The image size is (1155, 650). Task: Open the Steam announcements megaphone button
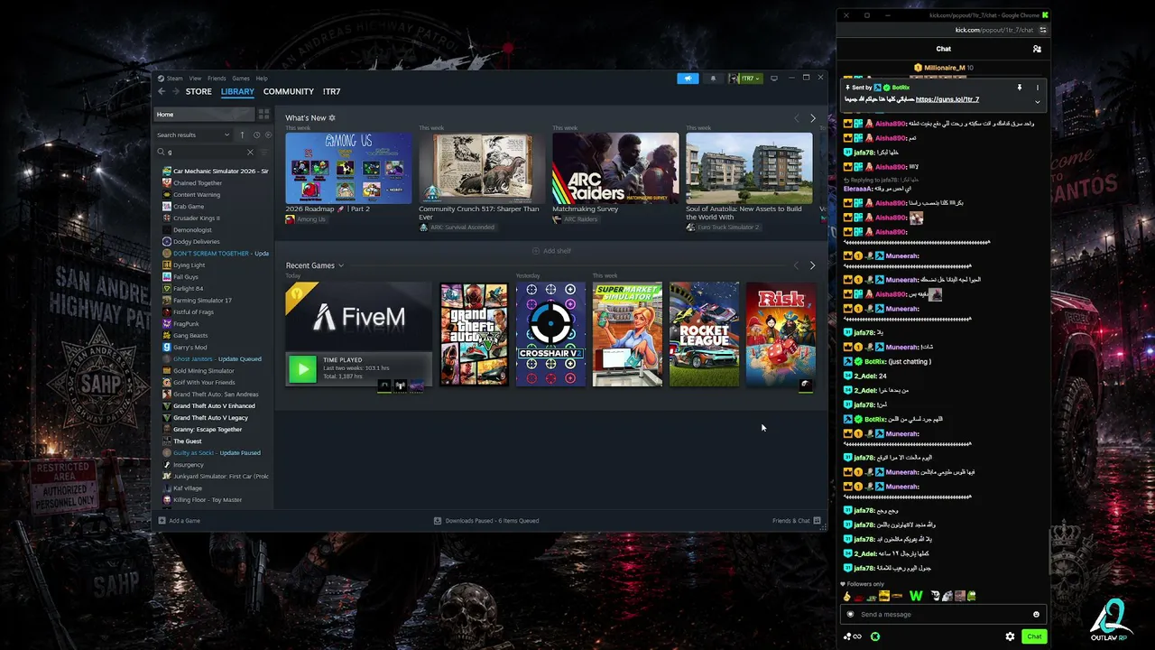point(688,79)
